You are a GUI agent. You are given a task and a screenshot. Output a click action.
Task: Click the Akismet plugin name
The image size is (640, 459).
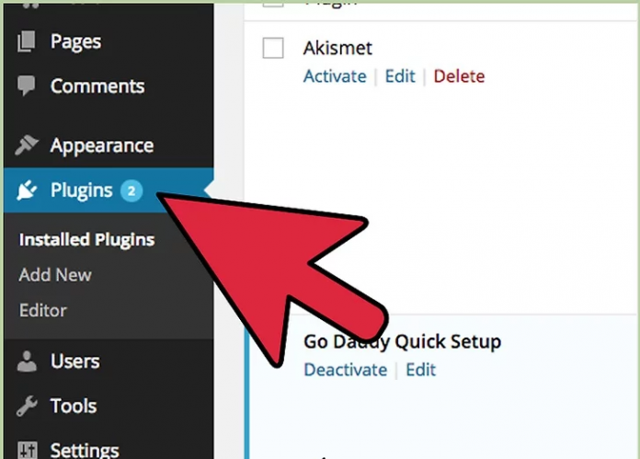click(x=337, y=49)
